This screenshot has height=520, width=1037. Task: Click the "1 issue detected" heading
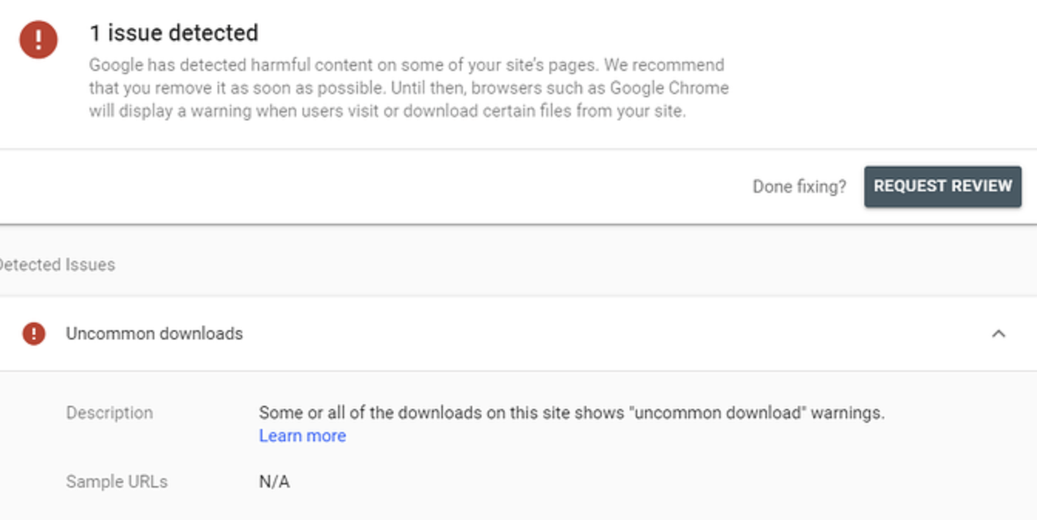pyautogui.click(x=174, y=33)
